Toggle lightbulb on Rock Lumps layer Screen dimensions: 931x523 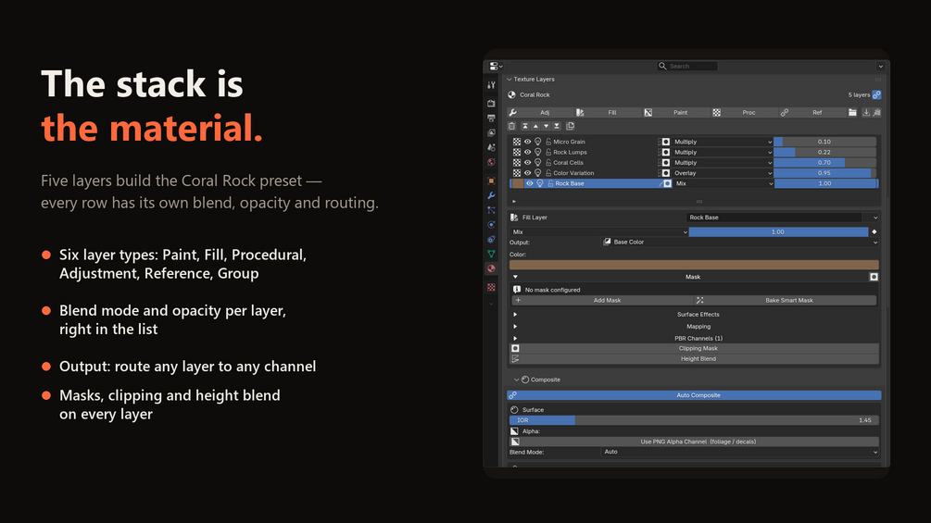538,153
